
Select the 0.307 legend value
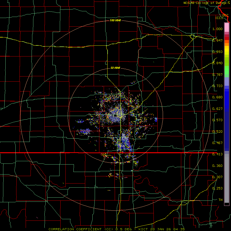point(217,177)
